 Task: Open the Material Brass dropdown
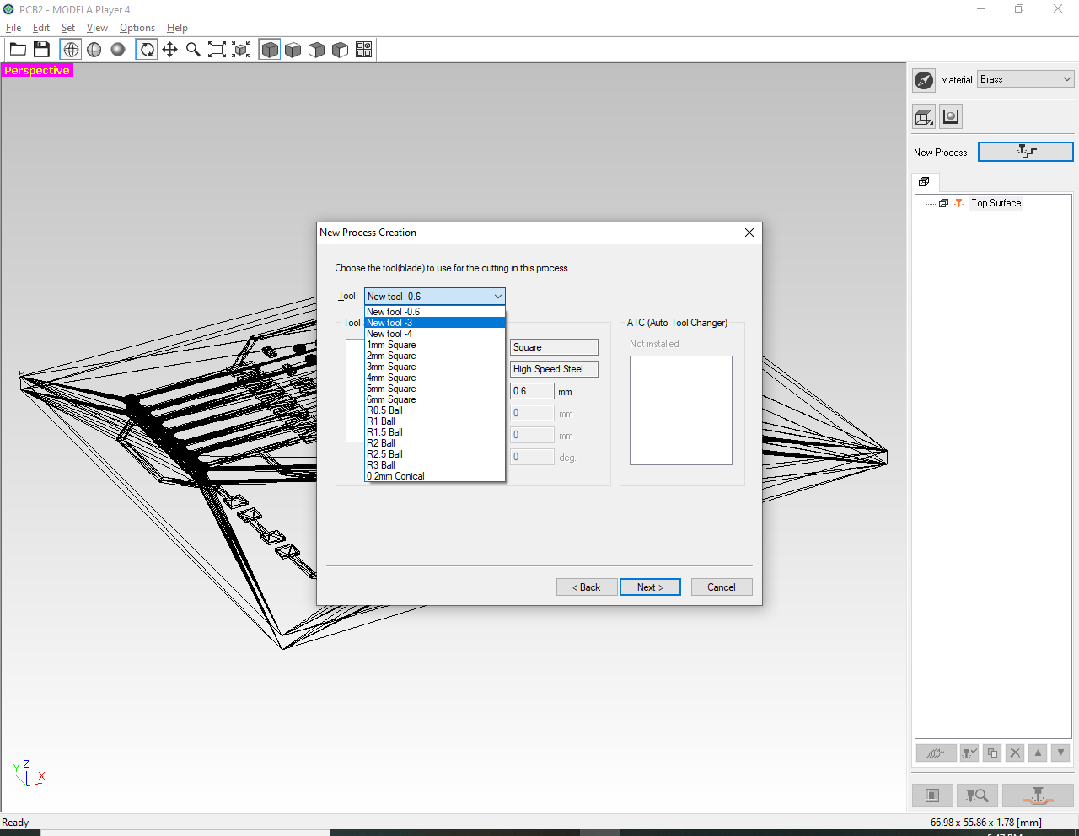coord(1026,79)
